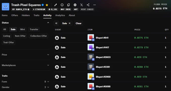Click the 0.0279 ETH sale price

pos(141,48)
